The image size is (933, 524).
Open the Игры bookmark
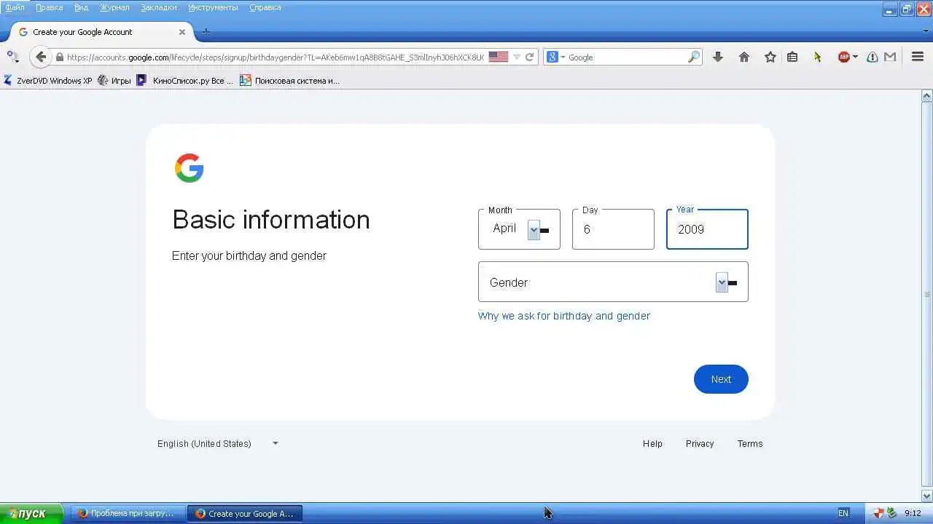(x=114, y=81)
